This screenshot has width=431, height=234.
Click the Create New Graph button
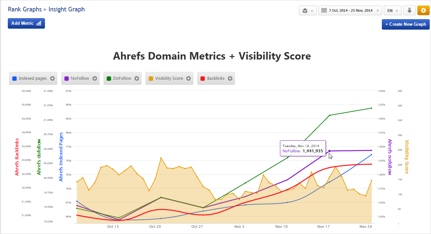(406, 24)
